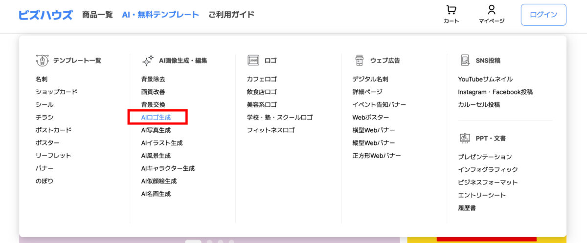Choose 学校・塾・スクールロゴ templates
This screenshot has width=587, height=243.
pyautogui.click(x=280, y=117)
